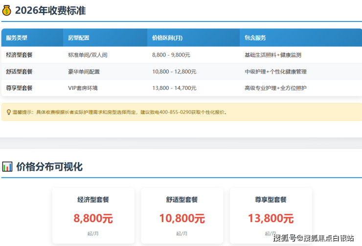Click the lightbulb icon in the 温馨提示 box
The height and width of the screenshot is (246, 362).
[8, 112]
